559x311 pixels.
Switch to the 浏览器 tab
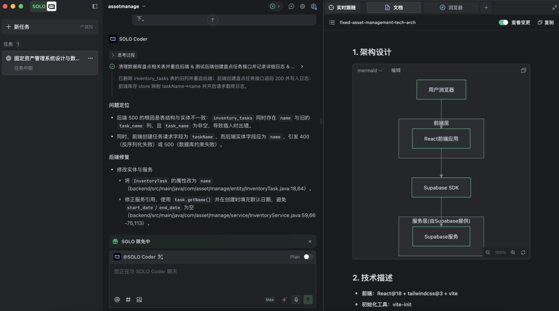[x=451, y=7]
